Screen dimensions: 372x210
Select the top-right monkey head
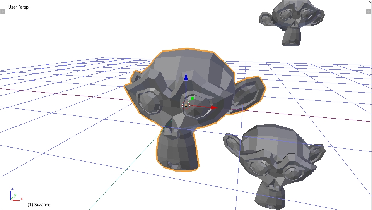coord(292,22)
